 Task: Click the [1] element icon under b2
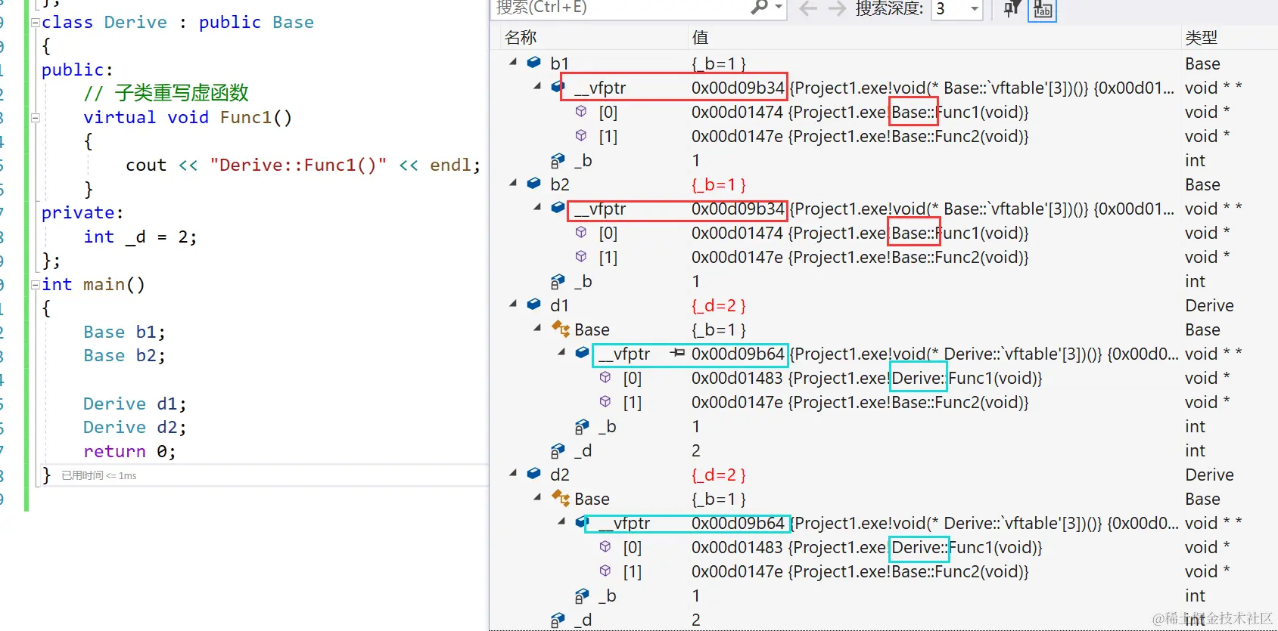(581, 256)
